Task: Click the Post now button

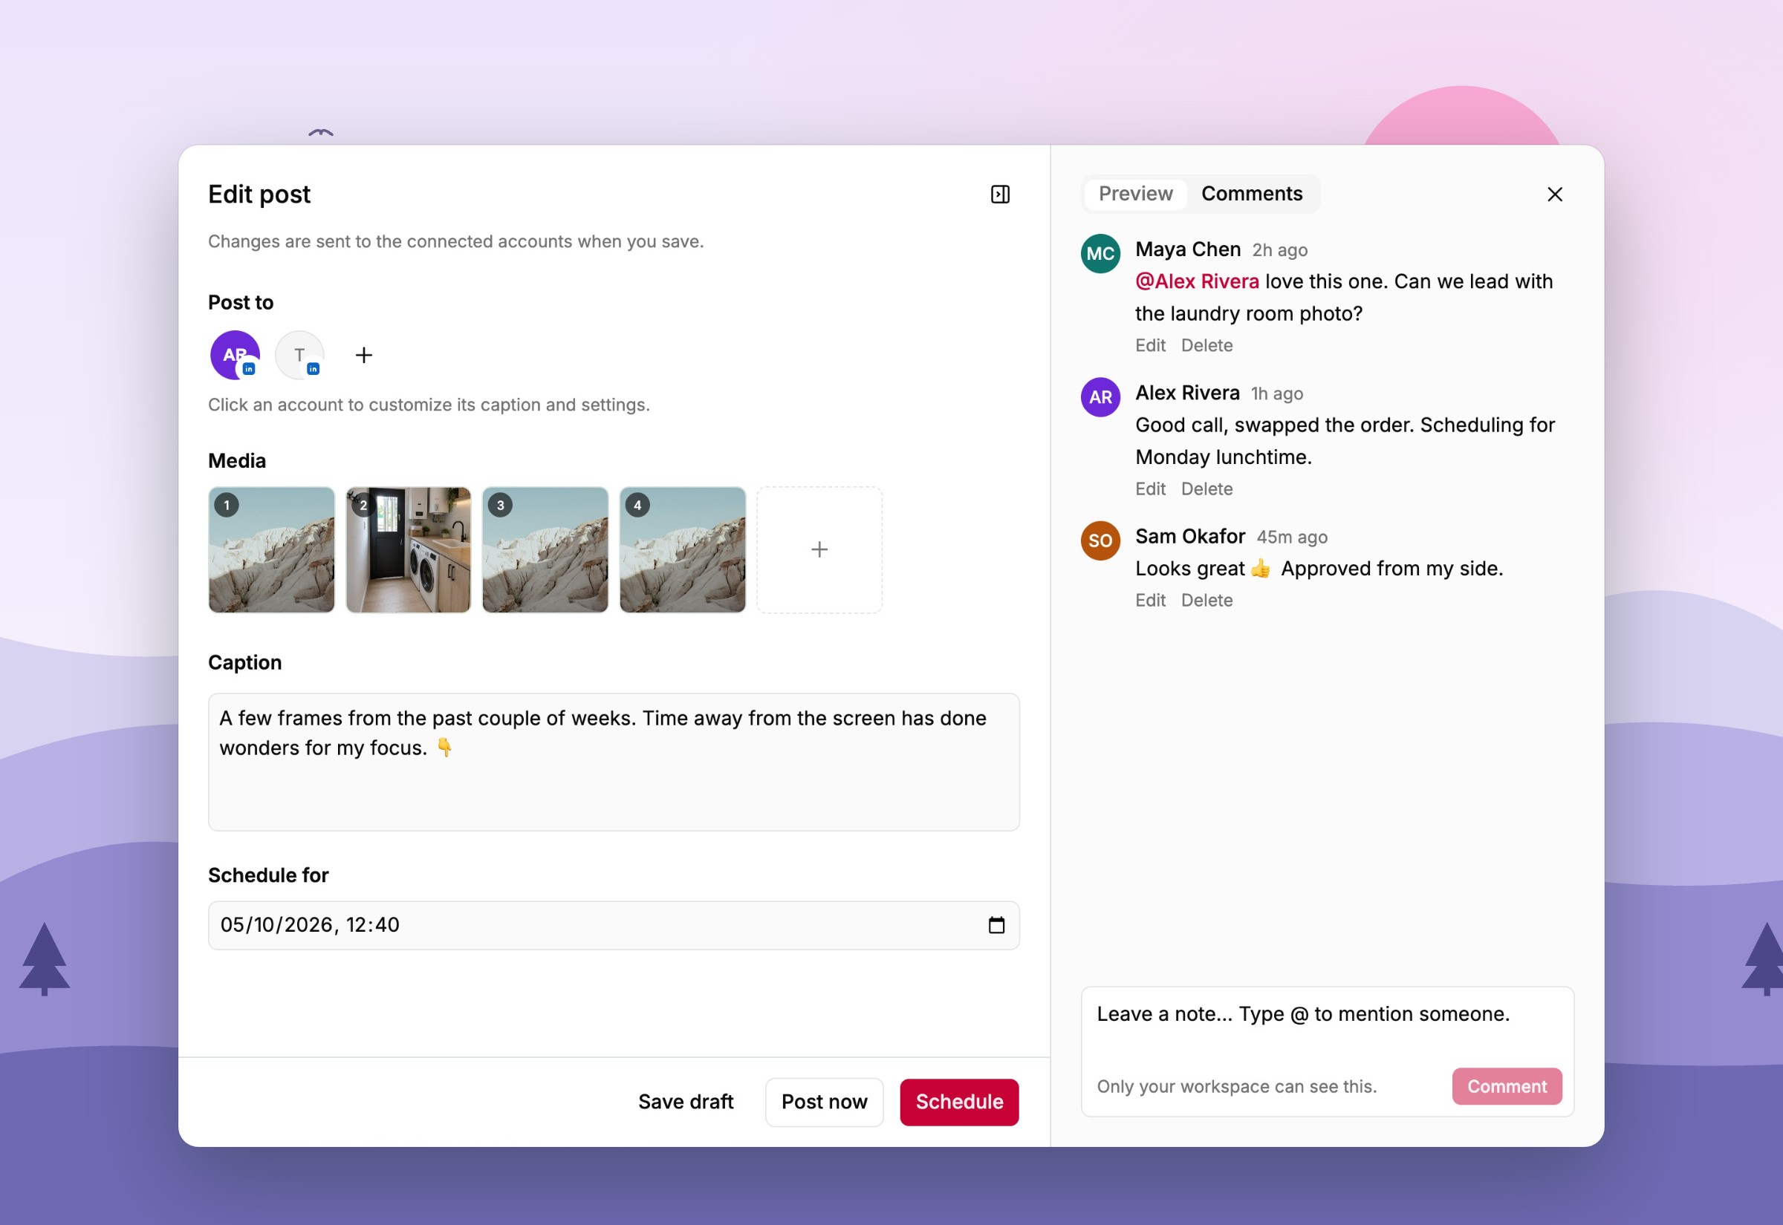Action: [x=824, y=1102]
